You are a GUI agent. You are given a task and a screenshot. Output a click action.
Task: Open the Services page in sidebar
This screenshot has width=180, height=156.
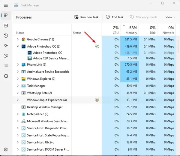pos(6,76)
